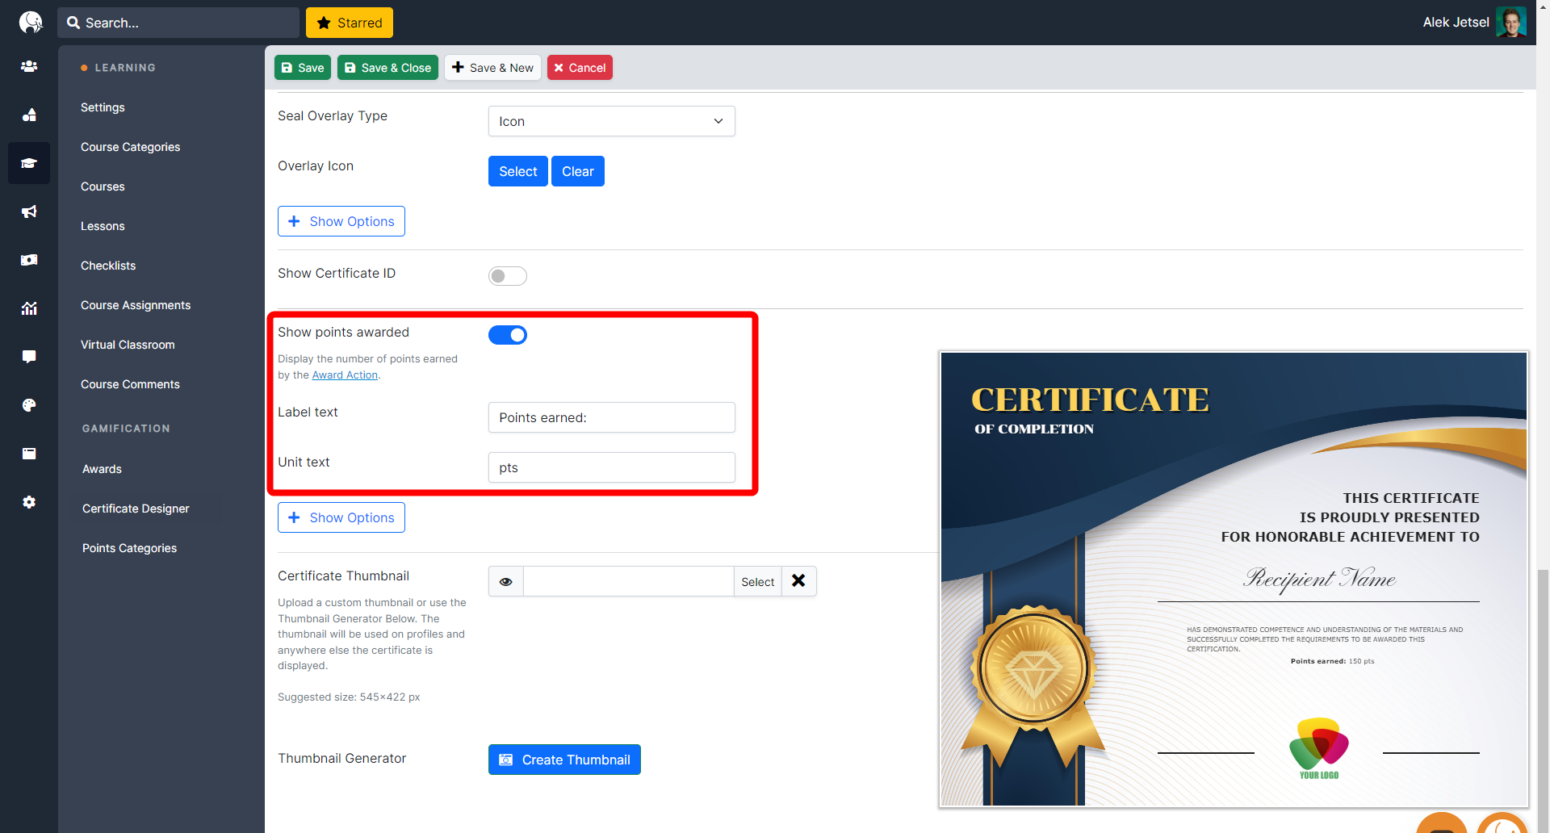The height and width of the screenshot is (833, 1550).
Task: Open the gear settings sidebar icon
Action: pos(29,502)
